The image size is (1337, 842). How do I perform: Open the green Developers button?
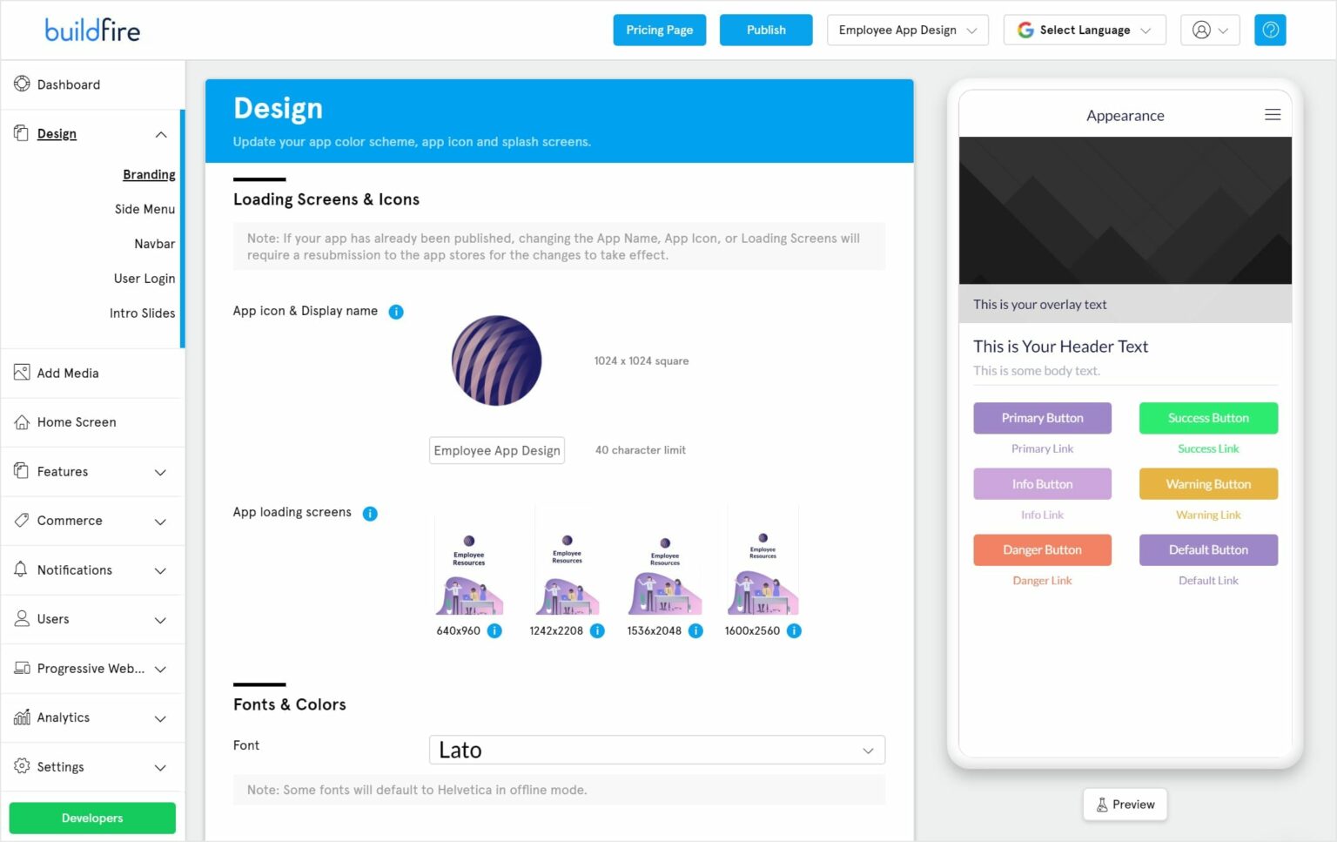[x=91, y=818]
